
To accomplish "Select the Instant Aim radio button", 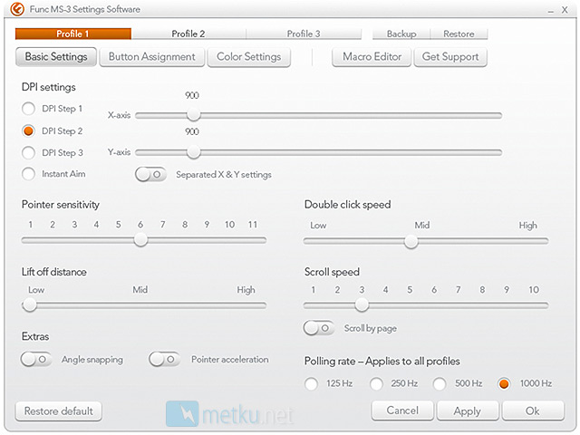I will pos(28,174).
